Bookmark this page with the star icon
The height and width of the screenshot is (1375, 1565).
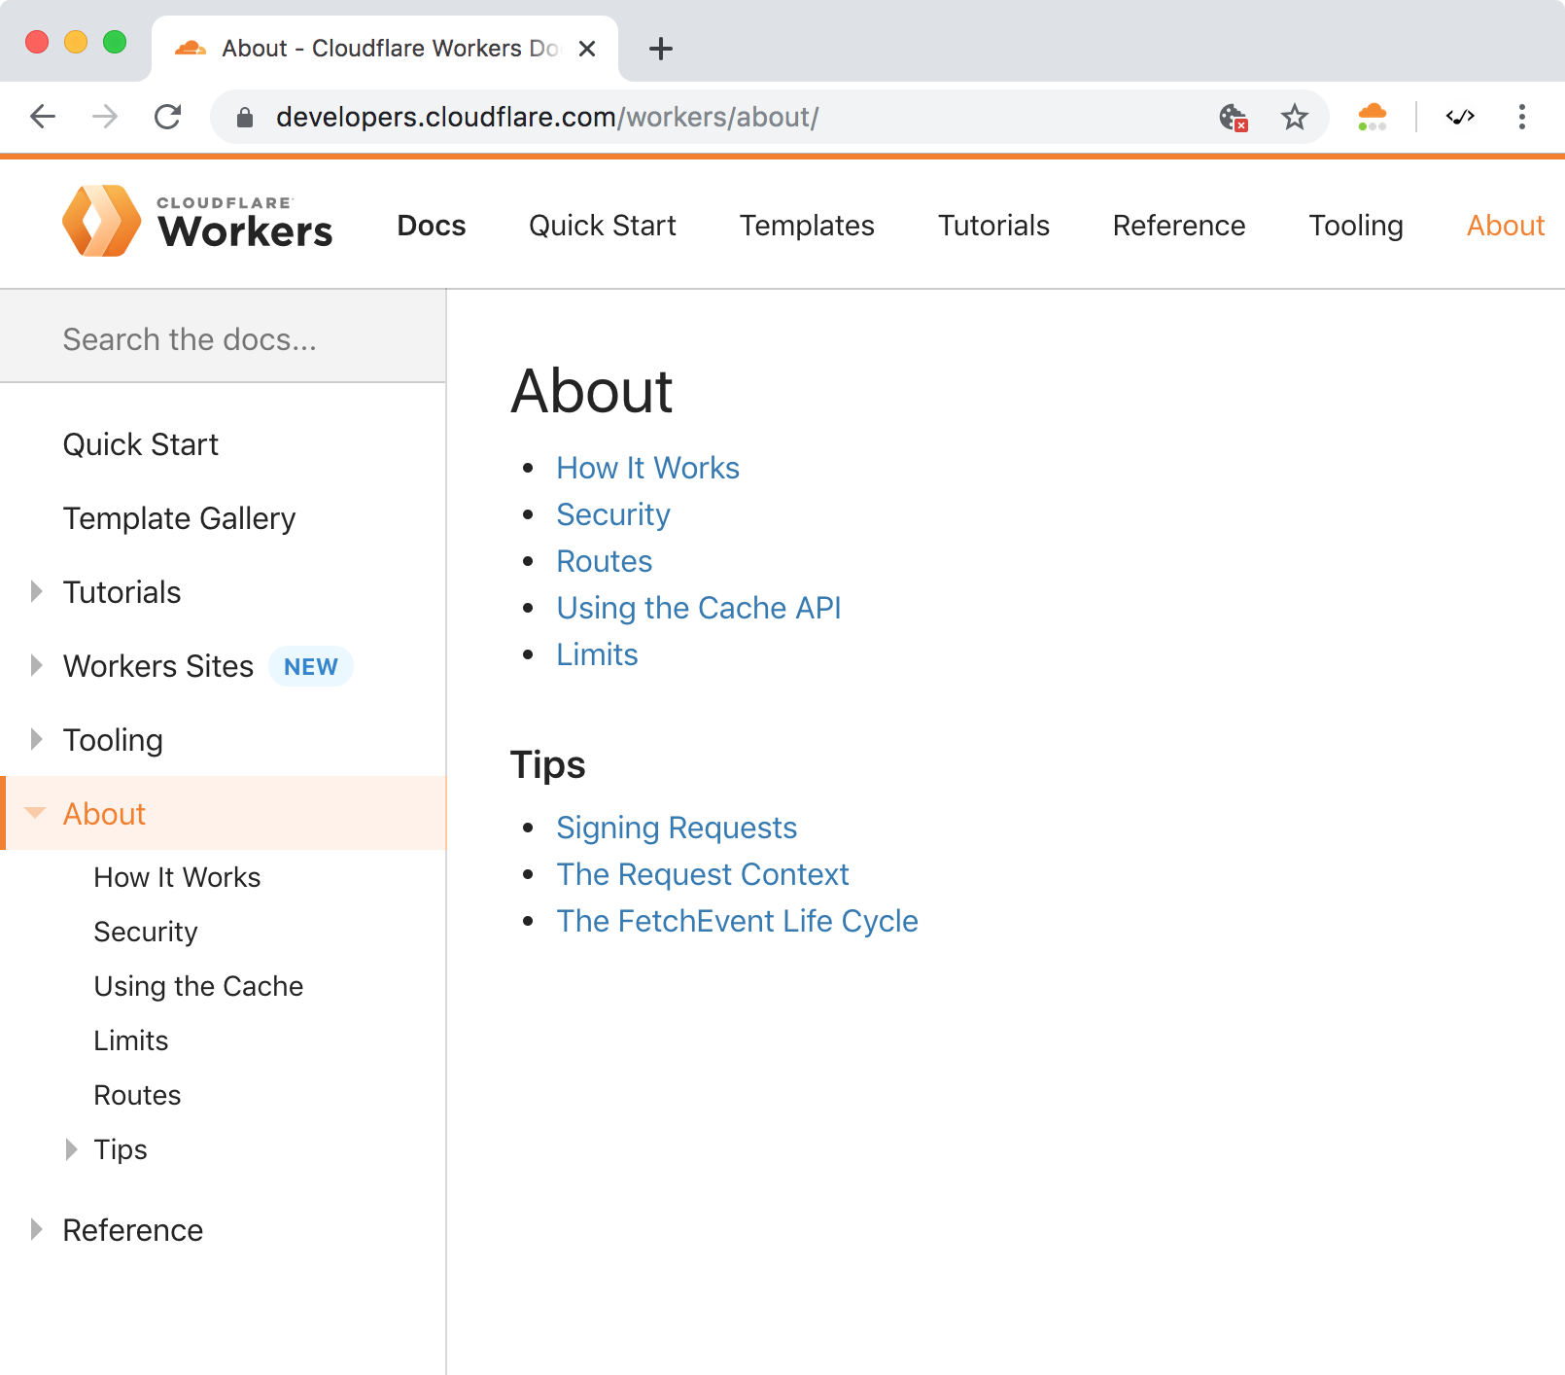[1294, 117]
